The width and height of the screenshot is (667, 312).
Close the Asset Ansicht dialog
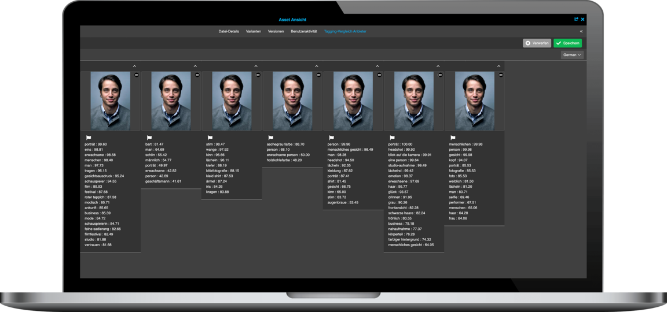click(582, 20)
